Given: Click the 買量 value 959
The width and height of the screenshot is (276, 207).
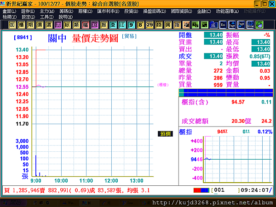Looking at the screenshot, I should pyautogui.click(x=218, y=85).
